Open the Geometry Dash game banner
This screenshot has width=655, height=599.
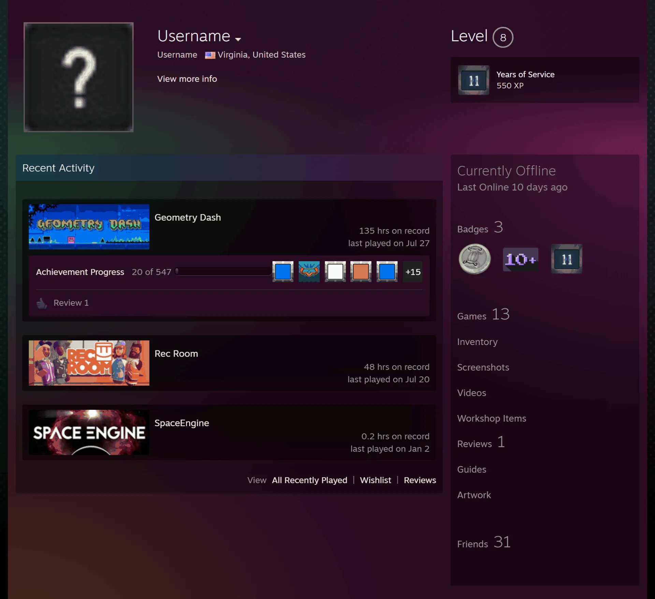pos(89,227)
